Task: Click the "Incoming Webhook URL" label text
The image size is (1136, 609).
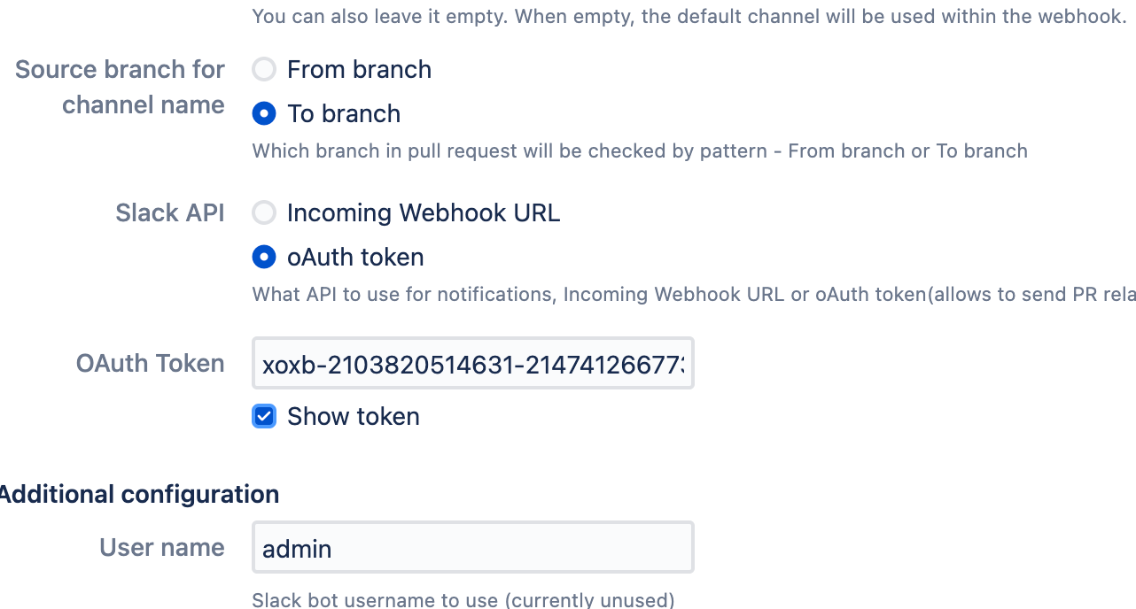Action: click(x=424, y=212)
